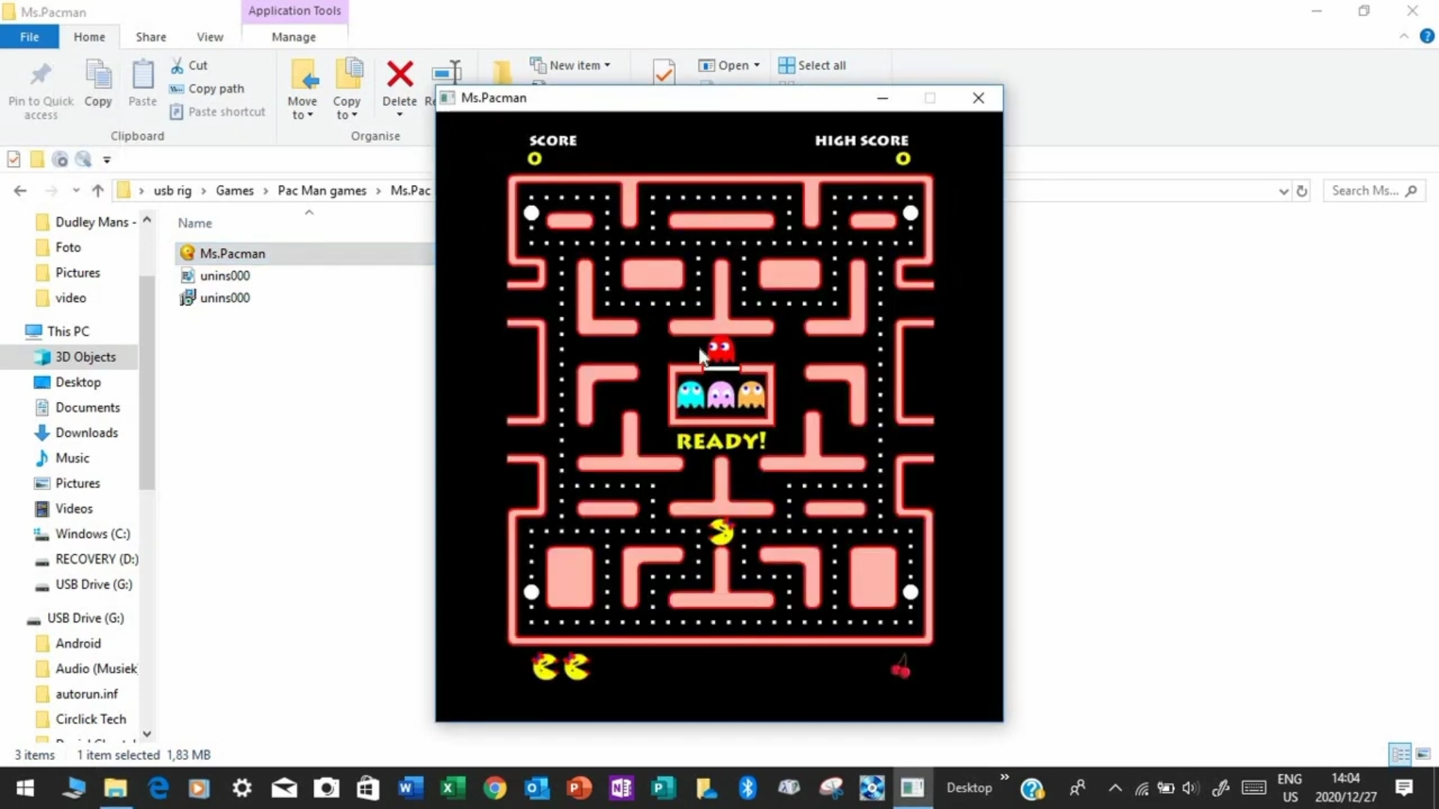Open the notification Action Center icon

1405,788
